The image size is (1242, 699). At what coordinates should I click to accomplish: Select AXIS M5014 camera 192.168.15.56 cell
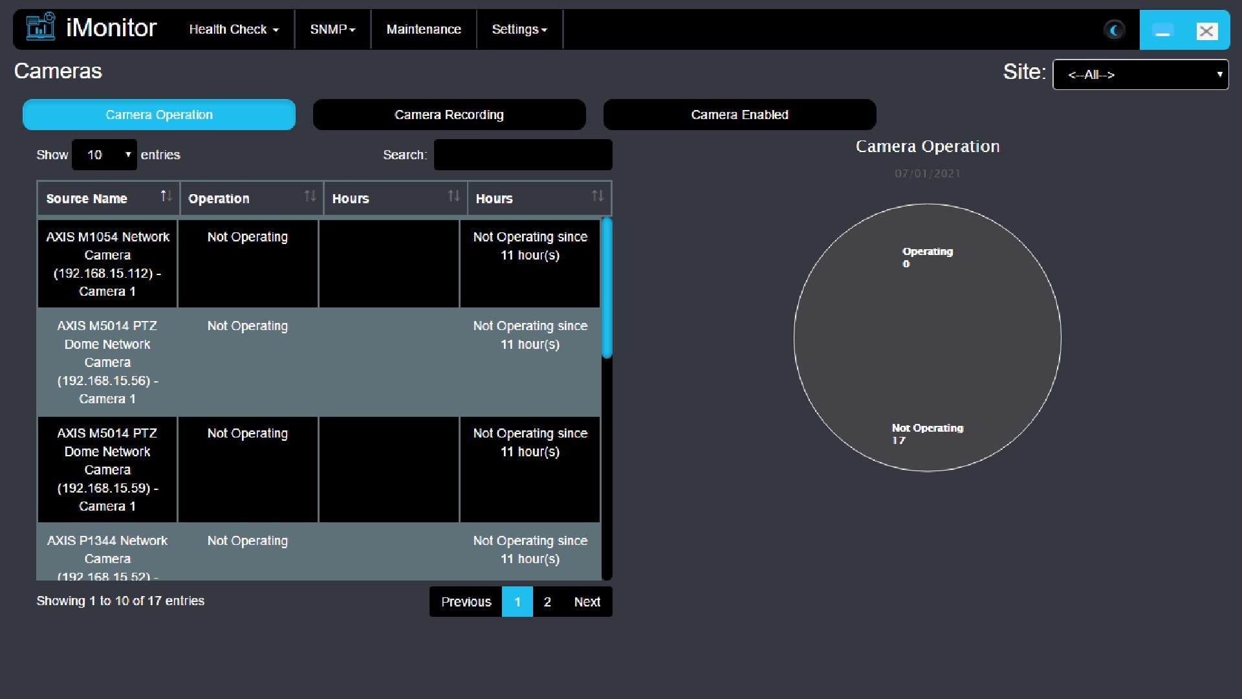[x=107, y=362]
